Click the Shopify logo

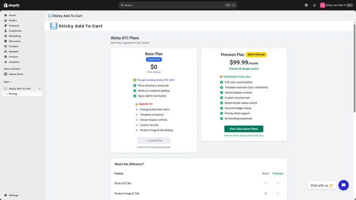[x=12, y=5]
